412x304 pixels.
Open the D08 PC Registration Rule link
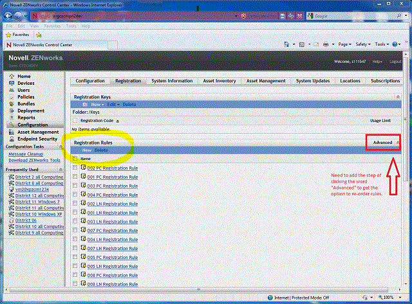point(113,275)
